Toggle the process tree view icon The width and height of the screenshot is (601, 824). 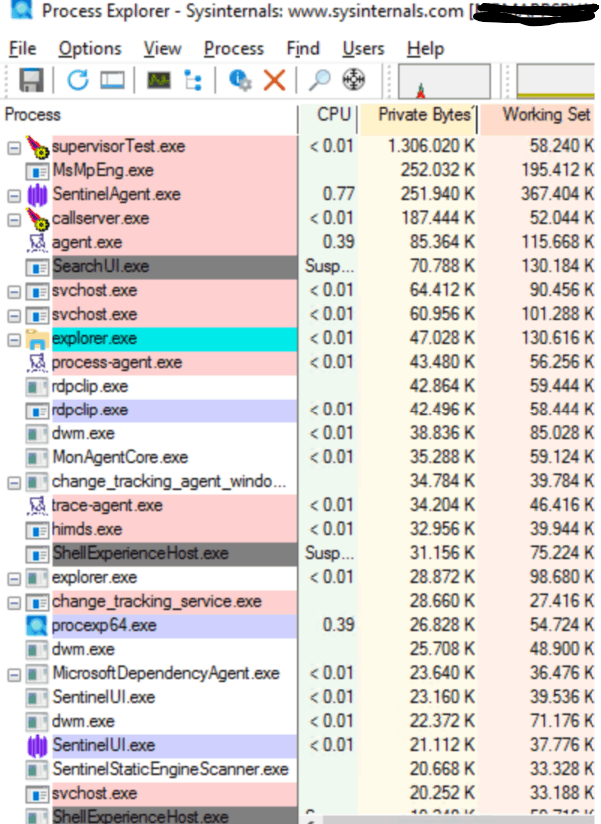pos(193,81)
